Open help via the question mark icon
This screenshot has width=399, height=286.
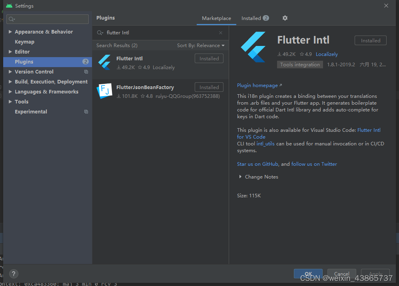point(13,274)
